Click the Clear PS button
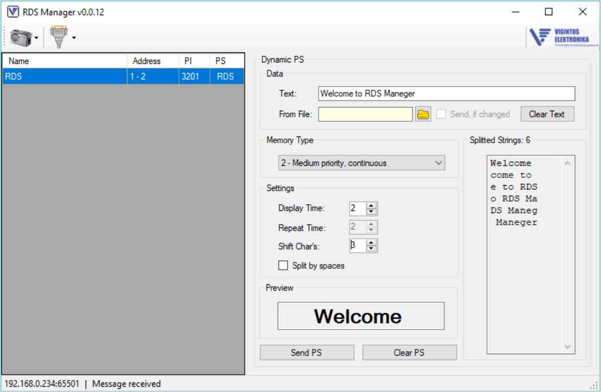 click(x=409, y=353)
